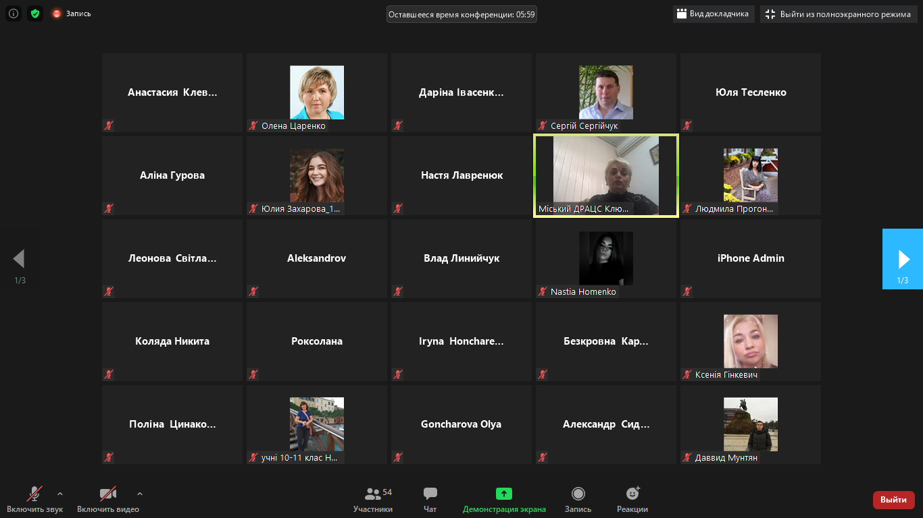Viewport: 923px width, 518px height.
Task: Open the Реакции reactions menu
Action: [x=632, y=500]
